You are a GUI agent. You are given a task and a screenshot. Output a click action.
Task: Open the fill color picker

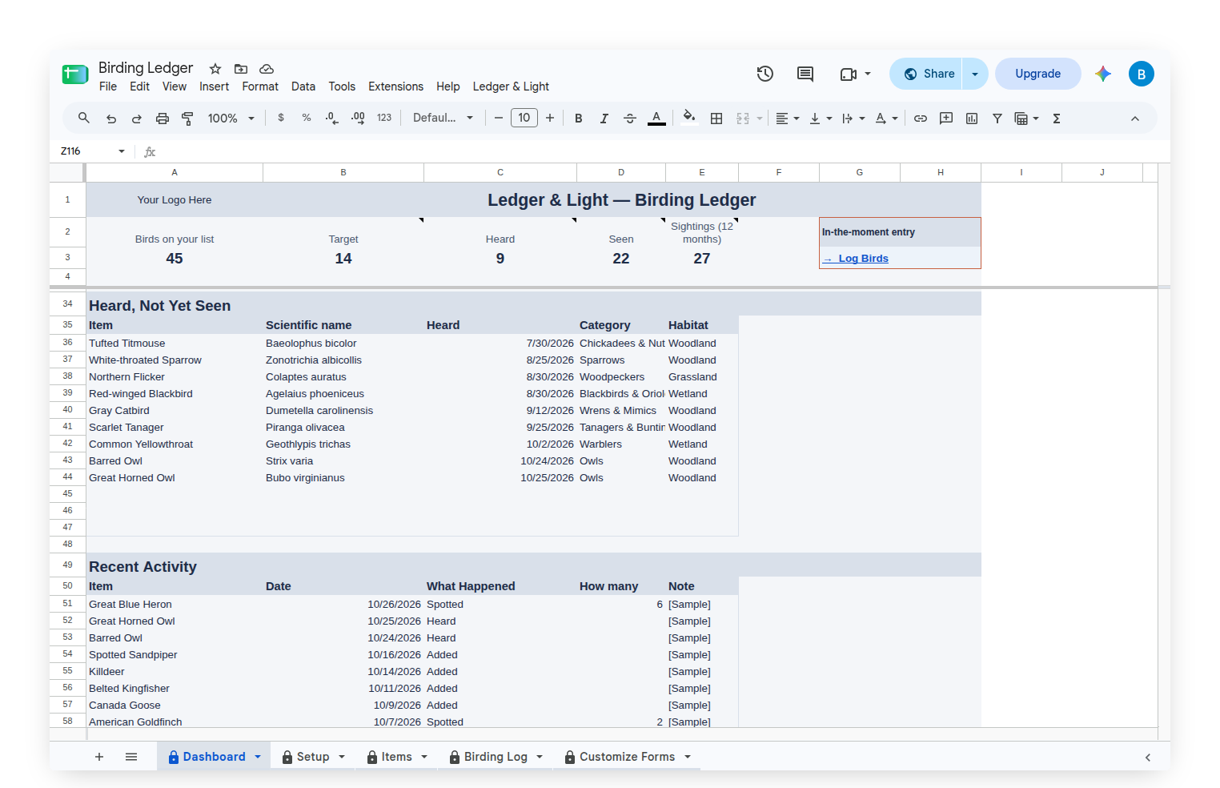689,119
